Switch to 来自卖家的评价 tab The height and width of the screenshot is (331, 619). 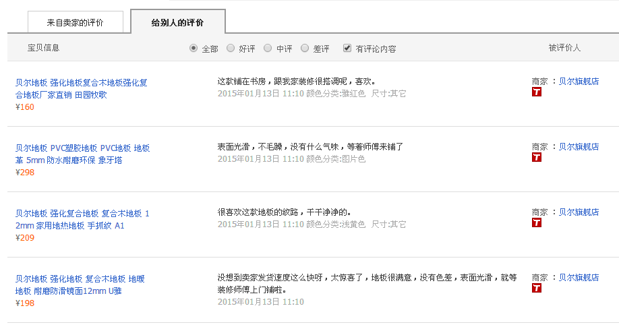coord(76,22)
